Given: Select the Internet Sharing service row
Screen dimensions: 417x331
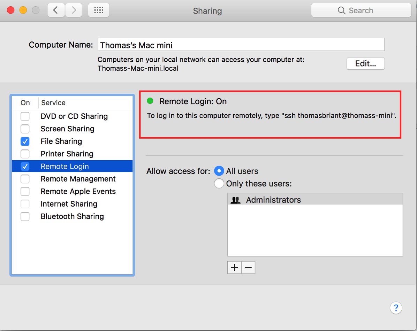Looking at the screenshot, I should tap(72, 204).
